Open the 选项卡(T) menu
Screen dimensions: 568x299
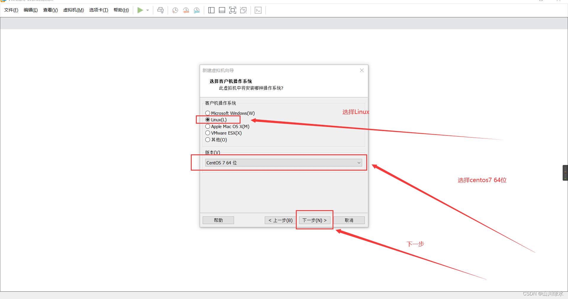coord(99,10)
